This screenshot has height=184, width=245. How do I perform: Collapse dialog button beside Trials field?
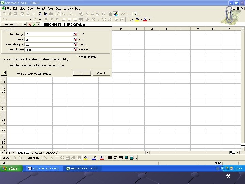coord(75,40)
